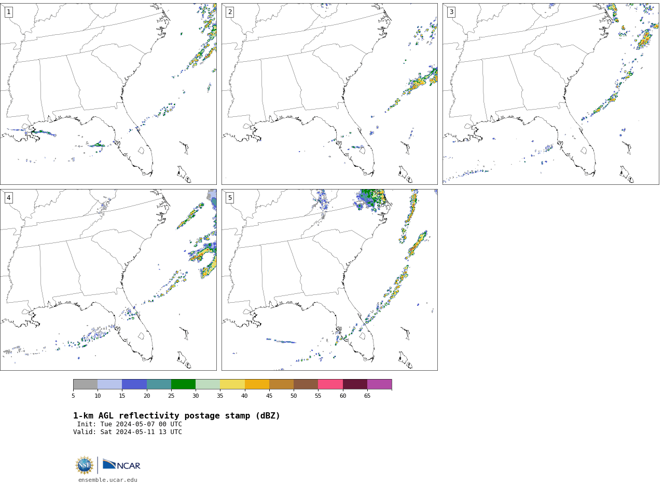Click the dark green 25-30 dBZ swatch
This screenshot has height=486, width=664.
183,384
